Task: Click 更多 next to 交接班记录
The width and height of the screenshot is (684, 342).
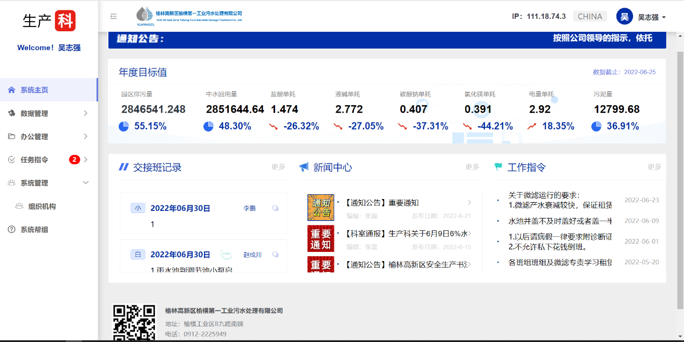Action: 278,167
